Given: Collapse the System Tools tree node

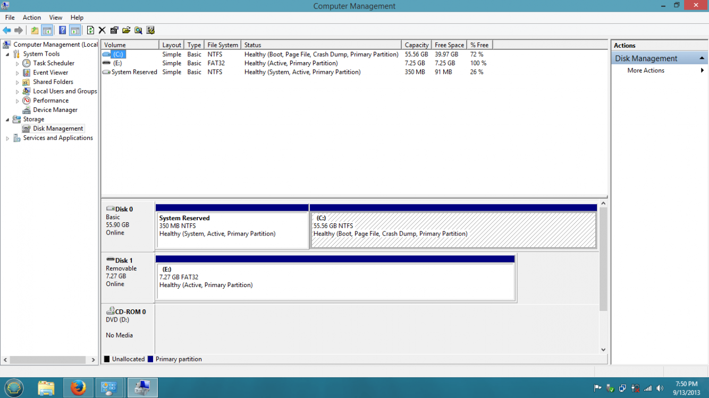Looking at the screenshot, I should [x=7, y=54].
